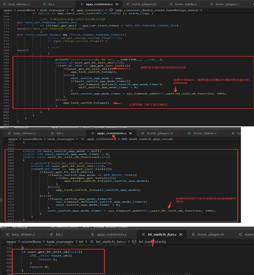This screenshot has height=275, width=254.
Task: Click 'wait_switch_app_mode = app;' on line 789
Action: (x=97, y=78)
